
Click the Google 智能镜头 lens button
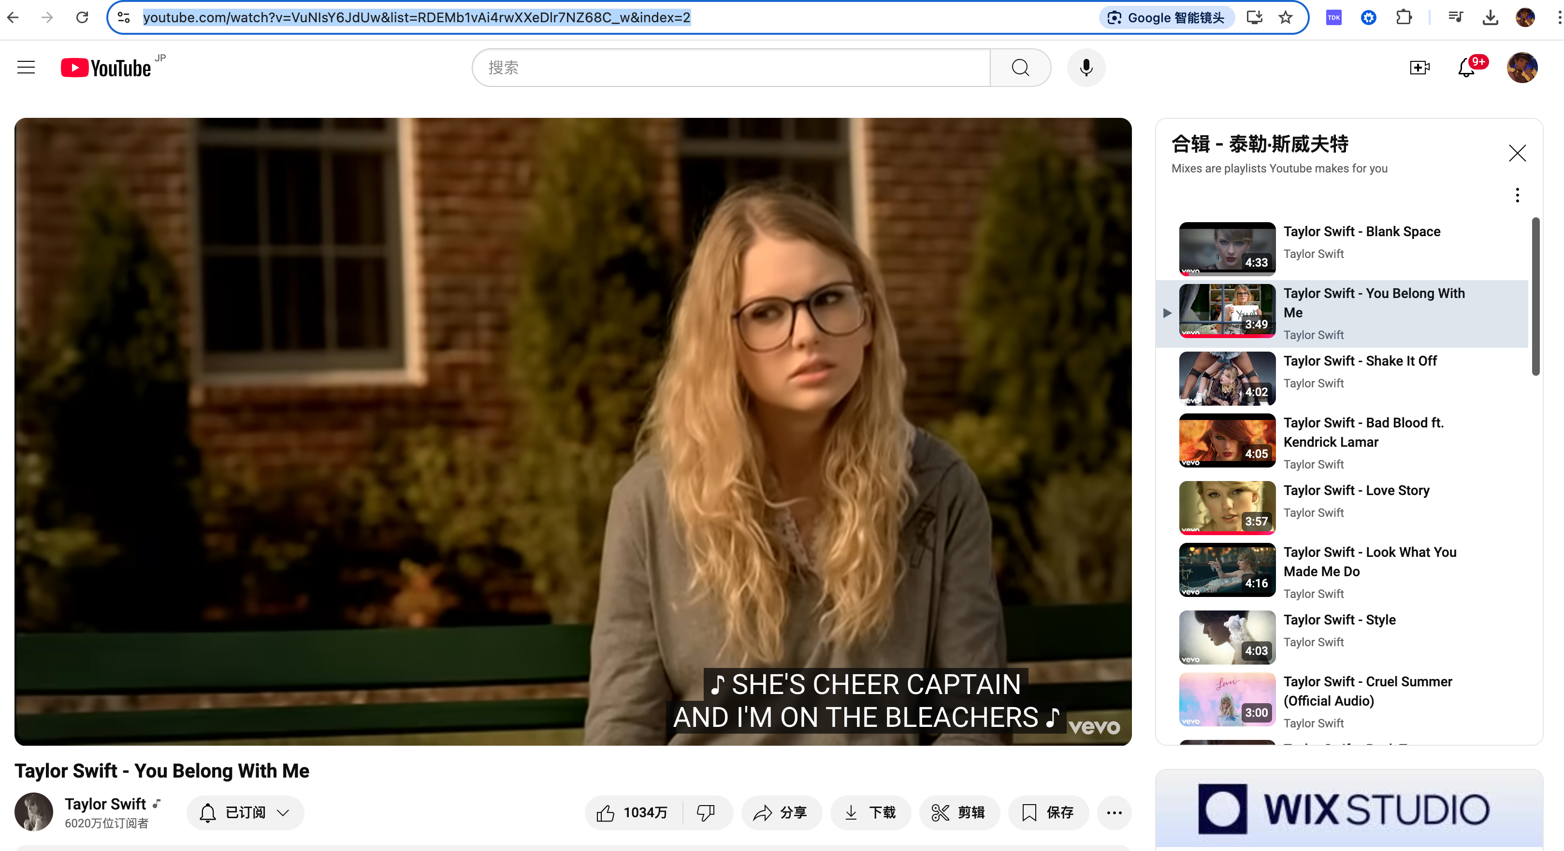1166,17
